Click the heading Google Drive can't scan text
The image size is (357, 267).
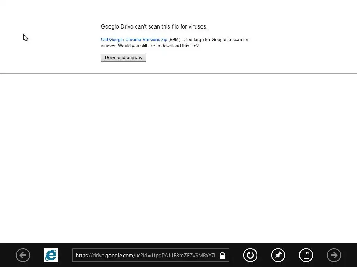(x=154, y=26)
